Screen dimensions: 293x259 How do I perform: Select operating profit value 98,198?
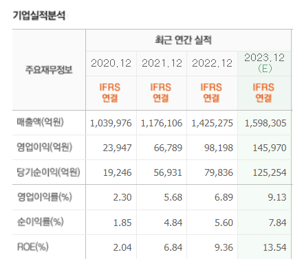219,148
